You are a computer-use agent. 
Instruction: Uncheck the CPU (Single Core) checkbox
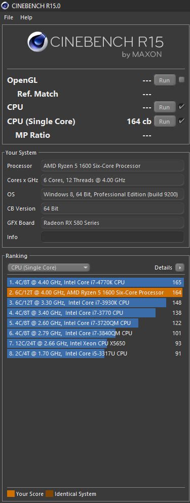(181, 121)
